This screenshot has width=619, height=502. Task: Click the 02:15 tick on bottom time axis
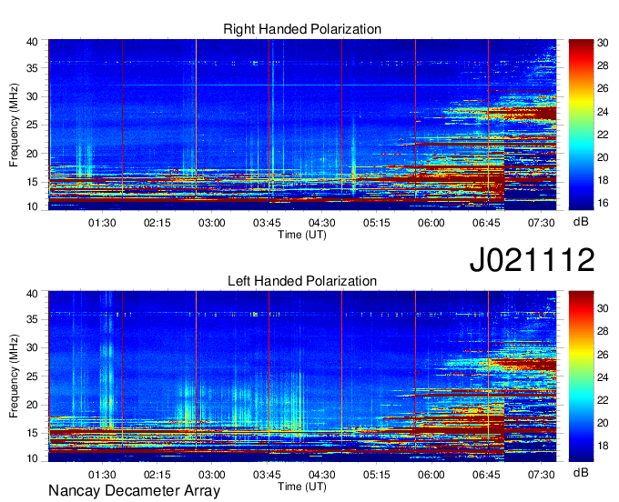[x=157, y=474]
